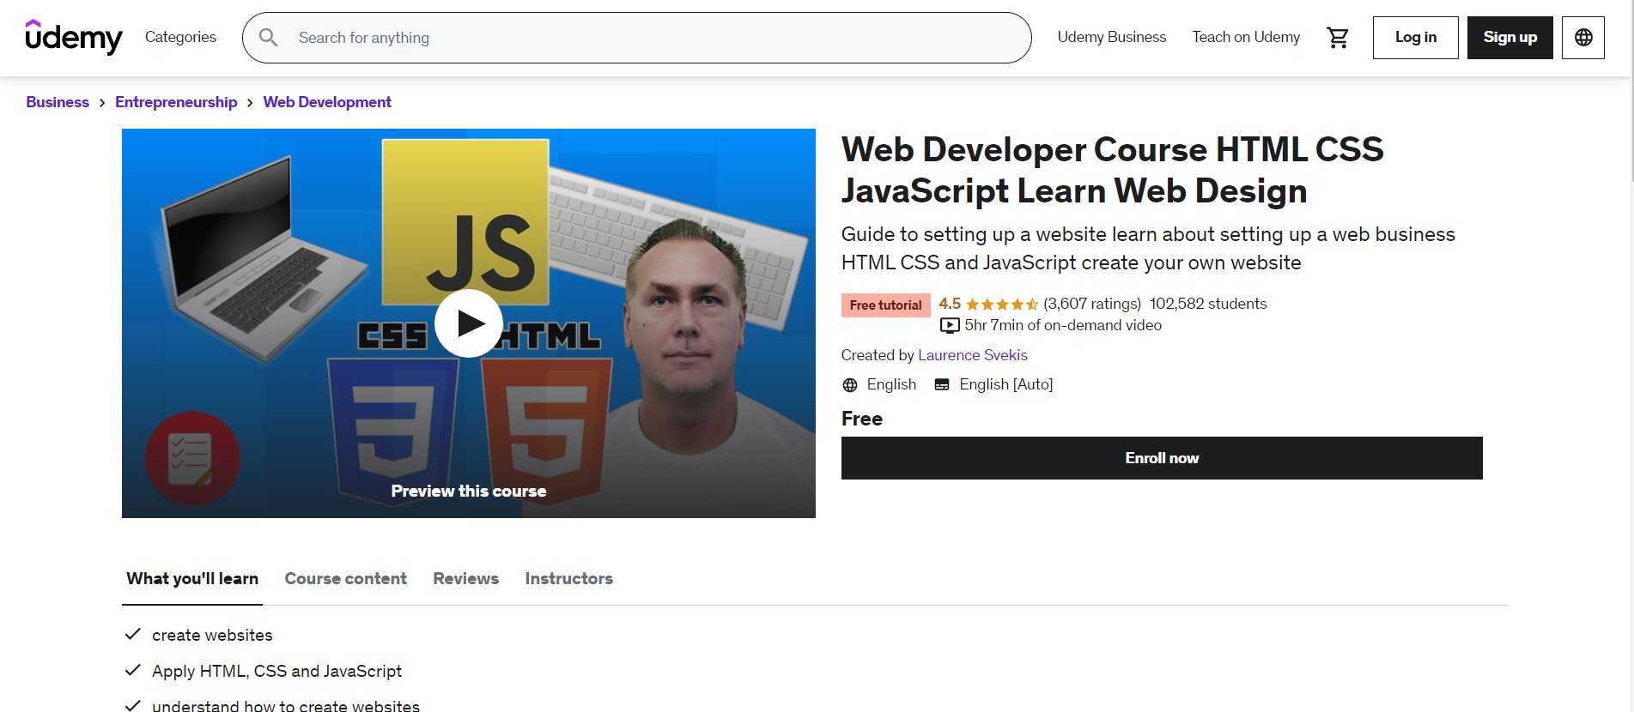Open the shopping cart icon
The image size is (1634, 712).
tap(1337, 38)
